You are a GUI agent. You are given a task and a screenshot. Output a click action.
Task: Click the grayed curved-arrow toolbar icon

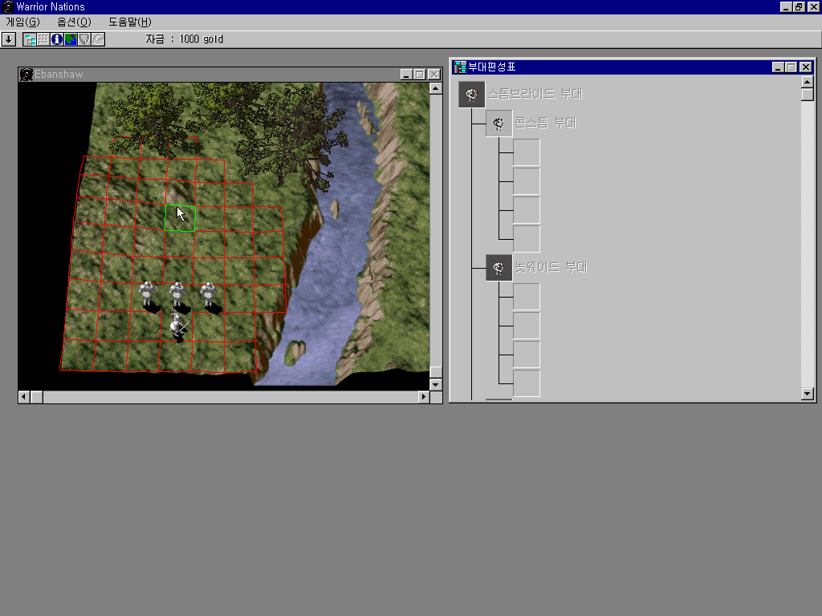98,39
